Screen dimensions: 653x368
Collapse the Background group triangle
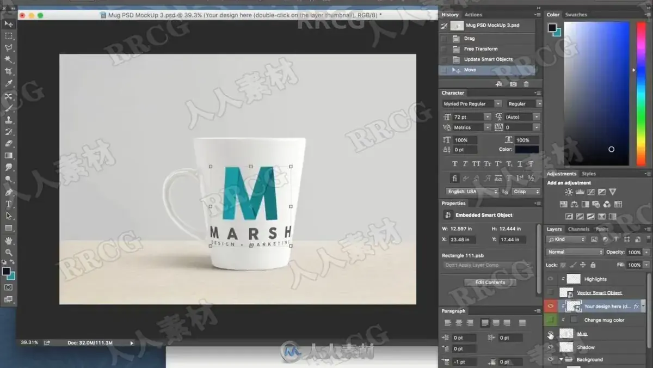click(x=561, y=359)
